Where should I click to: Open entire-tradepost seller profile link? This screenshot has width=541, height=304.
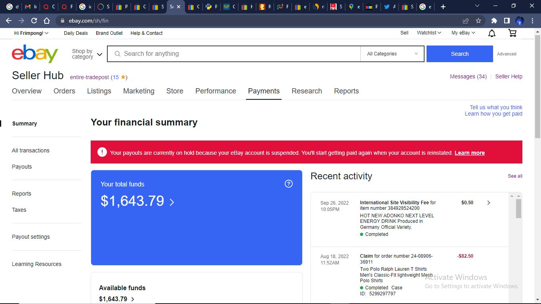(90, 77)
